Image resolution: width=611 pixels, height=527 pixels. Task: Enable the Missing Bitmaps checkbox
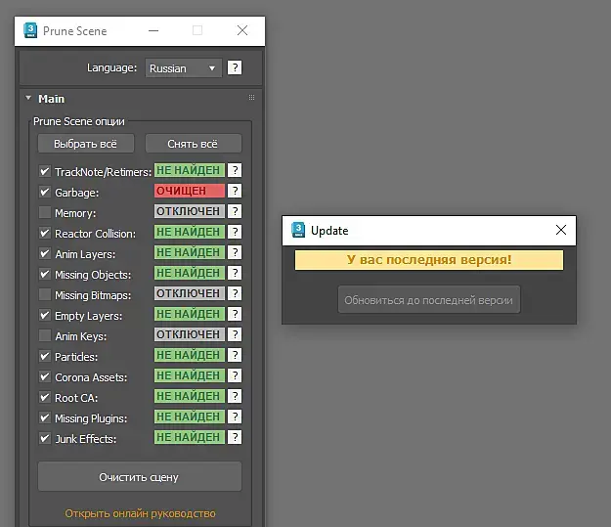[x=45, y=294]
